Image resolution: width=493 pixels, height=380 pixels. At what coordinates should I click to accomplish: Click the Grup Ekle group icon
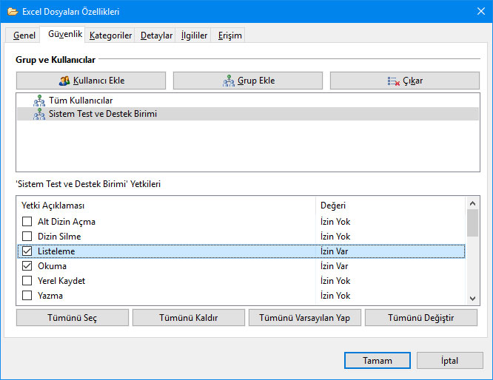229,81
